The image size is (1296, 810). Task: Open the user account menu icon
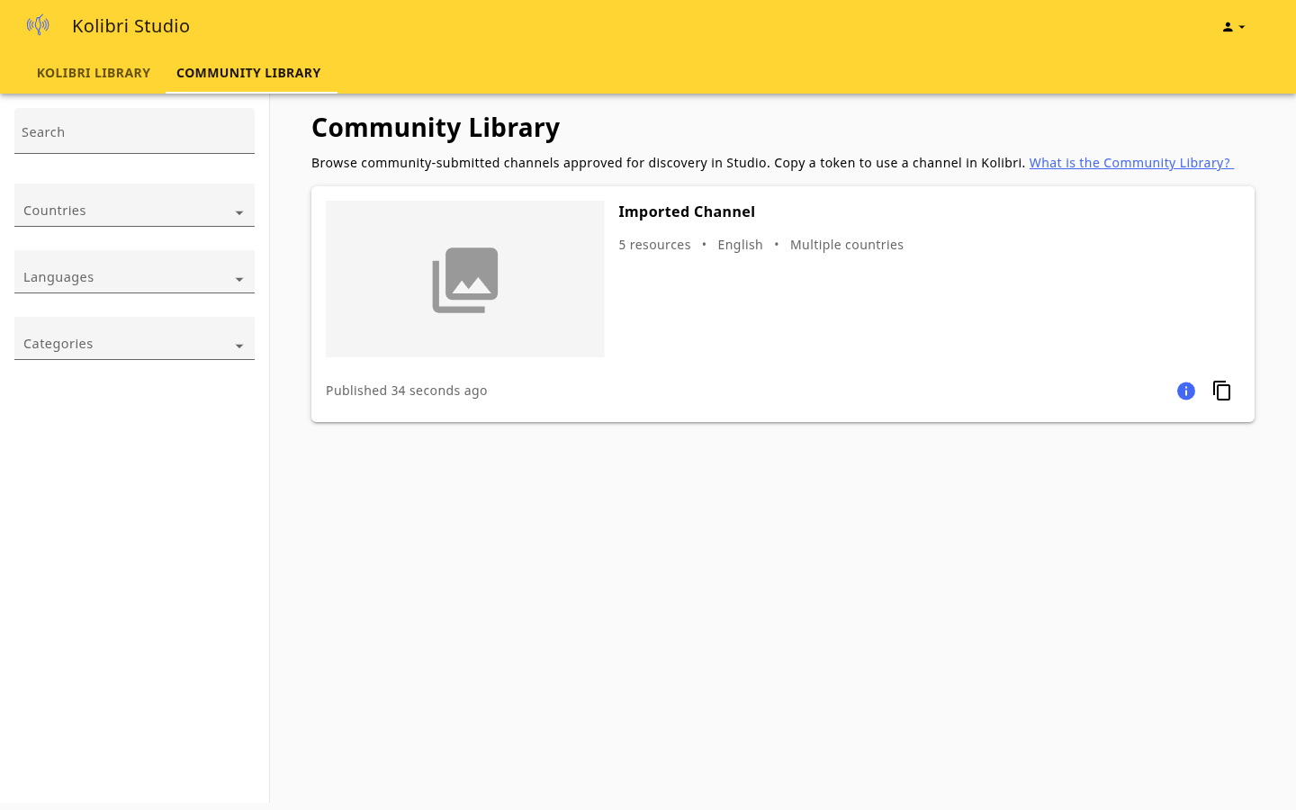(x=1233, y=27)
